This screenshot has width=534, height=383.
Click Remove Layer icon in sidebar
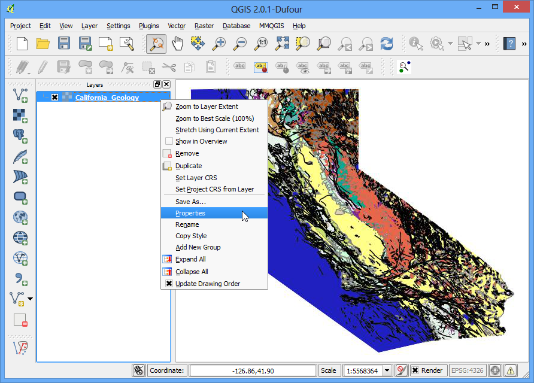[x=20, y=320]
